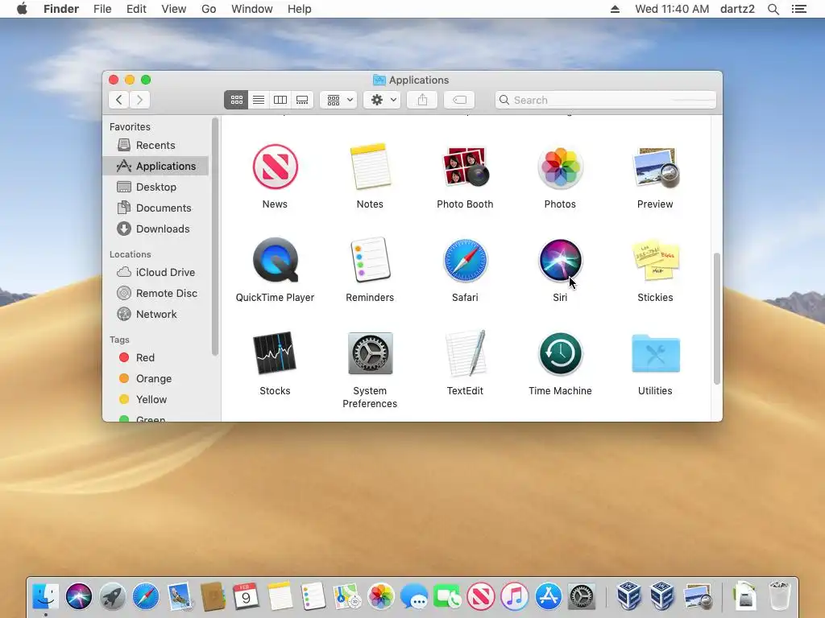Click the Share toolbar button
The width and height of the screenshot is (825, 618).
pyautogui.click(x=422, y=100)
